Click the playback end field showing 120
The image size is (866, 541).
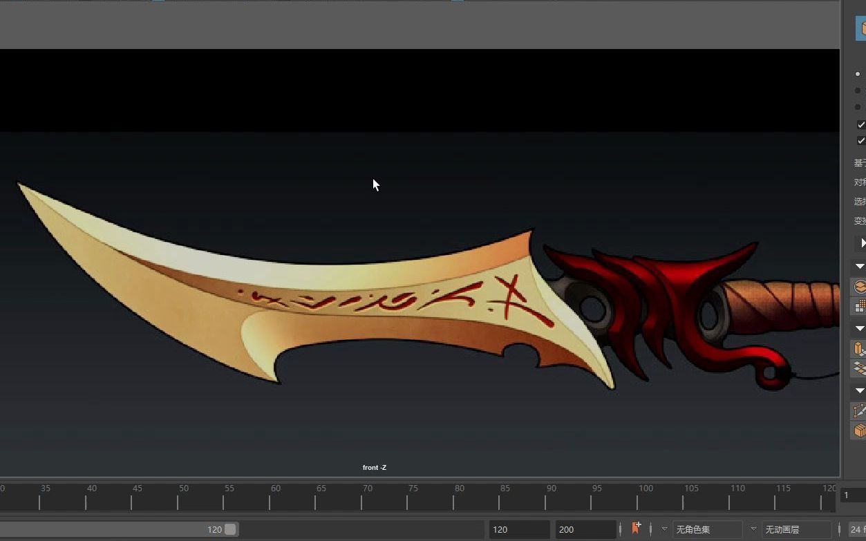tap(519, 529)
